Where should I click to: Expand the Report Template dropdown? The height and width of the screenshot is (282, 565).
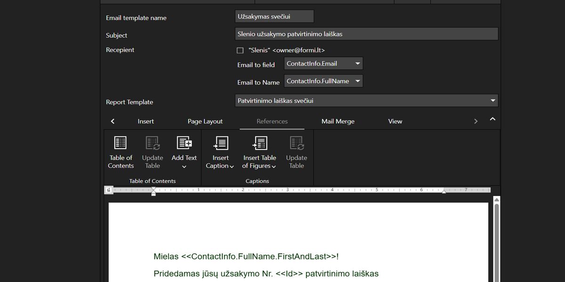pyautogui.click(x=492, y=101)
